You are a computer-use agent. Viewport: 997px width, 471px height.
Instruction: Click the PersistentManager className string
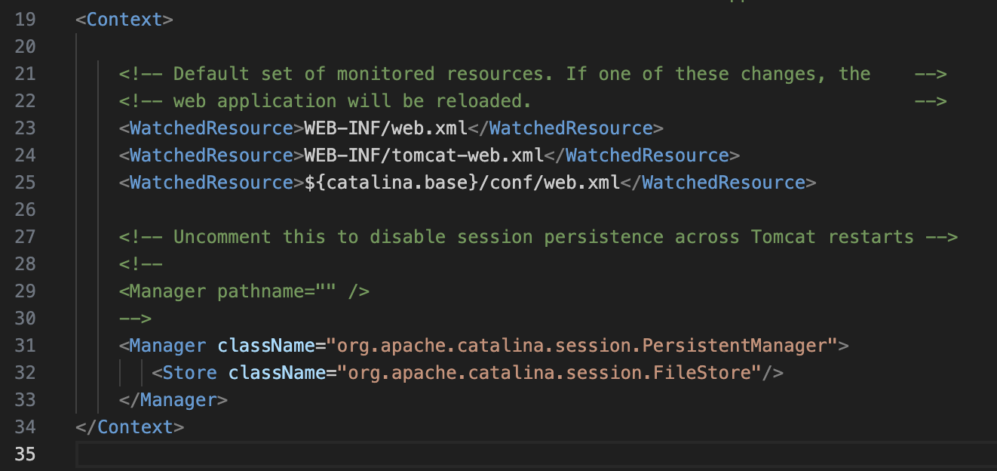point(581,346)
